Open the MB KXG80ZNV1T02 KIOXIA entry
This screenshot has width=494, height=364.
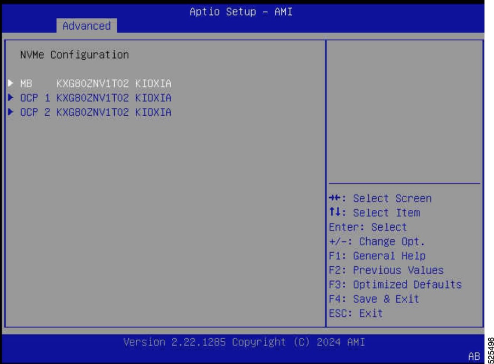tap(96, 83)
